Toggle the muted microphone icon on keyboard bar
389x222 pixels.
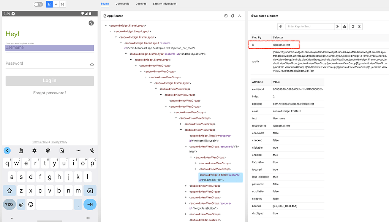[92, 150]
